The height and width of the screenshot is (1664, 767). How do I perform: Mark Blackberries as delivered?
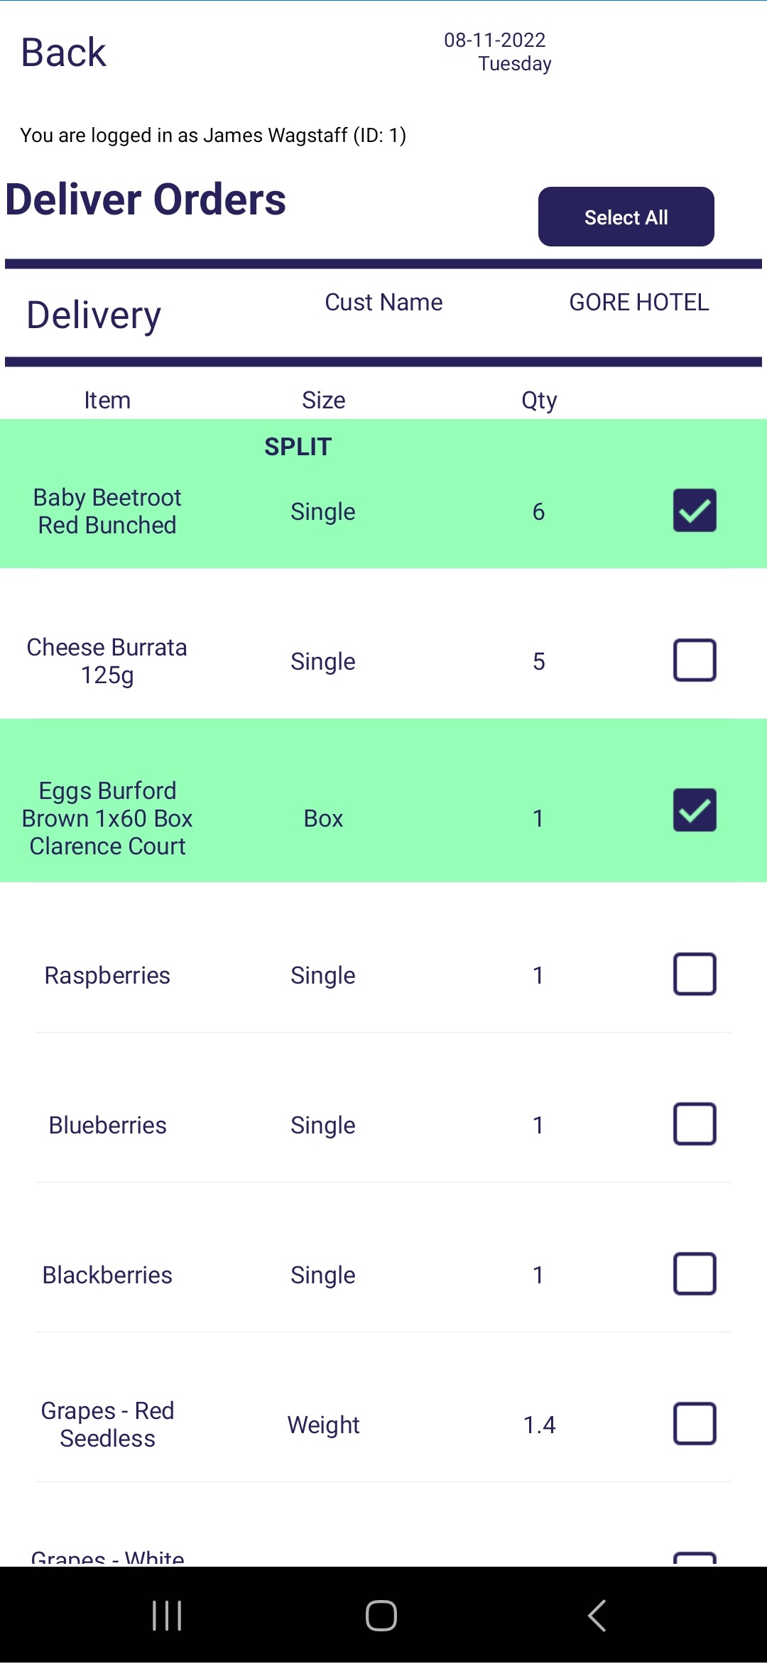tap(695, 1274)
